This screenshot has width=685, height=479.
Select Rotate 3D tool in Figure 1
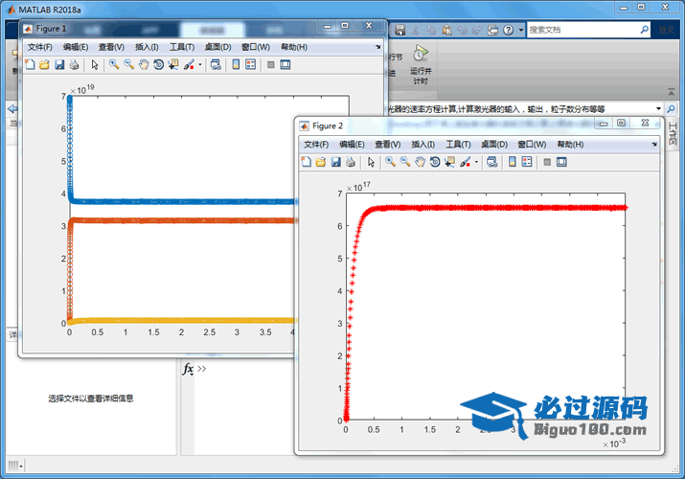[x=159, y=65]
